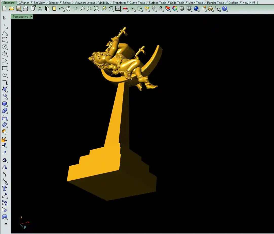This screenshot has height=234, width=274.
Task: Open the Options gear icon
Action: (210, 8)
